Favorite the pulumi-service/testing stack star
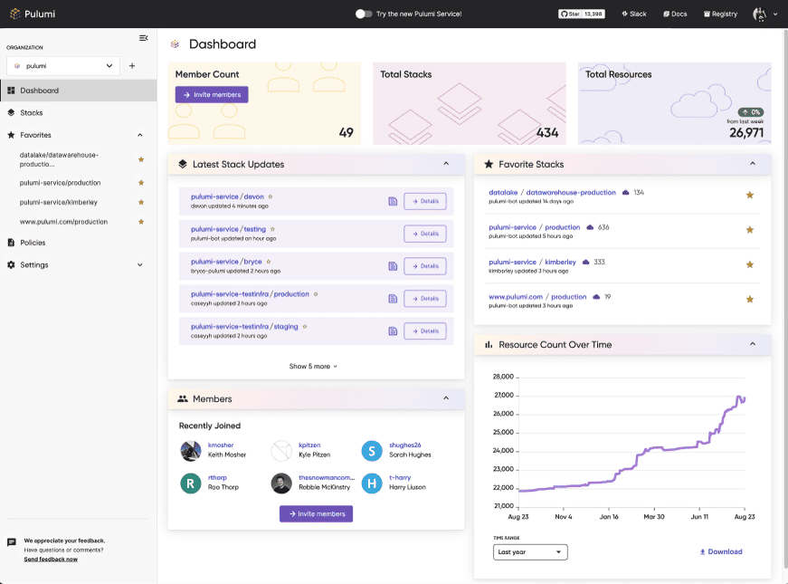Viewport: 788px width, 584px height. [x=271, y=229]
